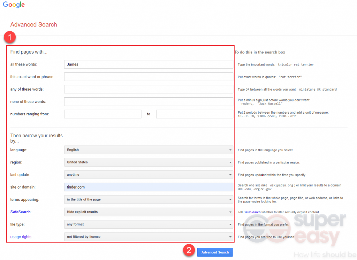Click the 'file type:' label
This screenshot has height=260, width=357.
pos(17,224)
